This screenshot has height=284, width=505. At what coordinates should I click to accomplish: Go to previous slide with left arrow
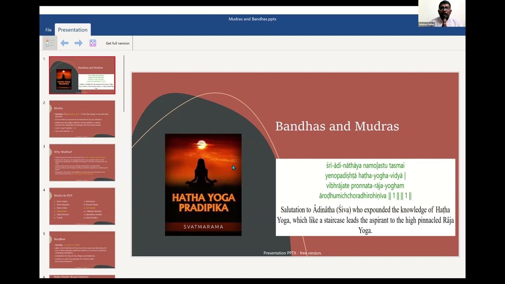coord(64,43)
